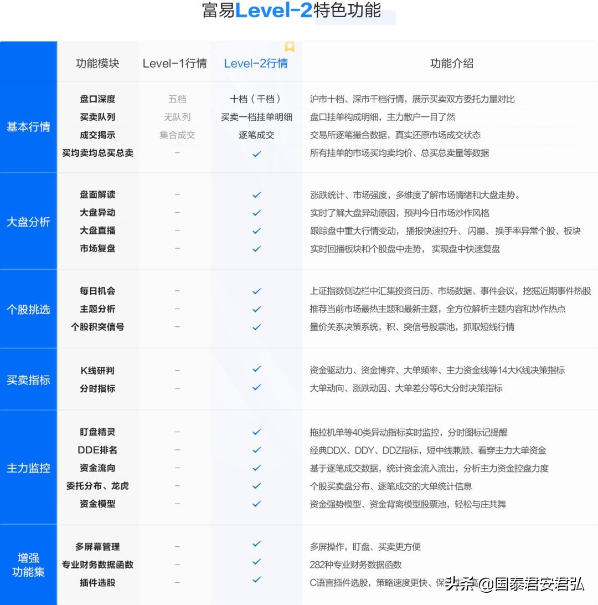Click the checkmark beside 插件选股
This screenshot has height=605, width=598.
pyautogui.click(x=256, y=580)
